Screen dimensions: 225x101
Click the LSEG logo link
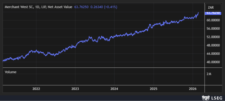point(212,98)
